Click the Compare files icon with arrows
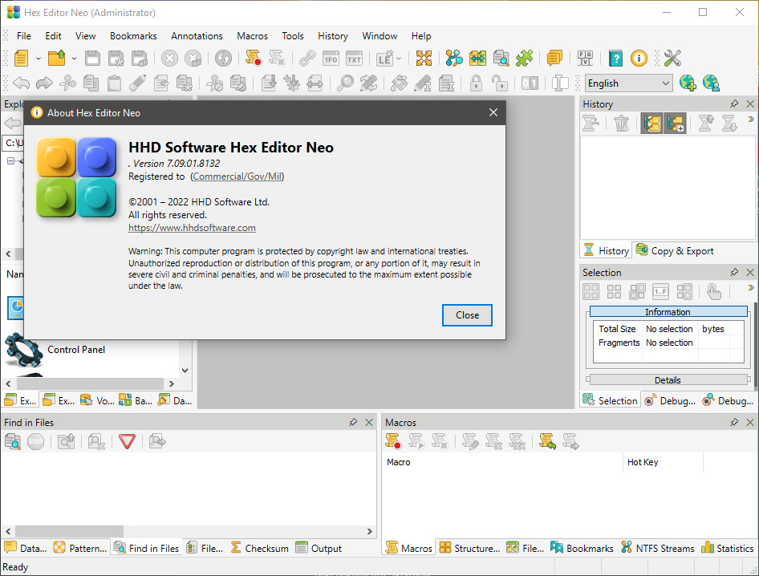Screen dimensions: 759x576 pyautogui.click(x=477, y=59)
